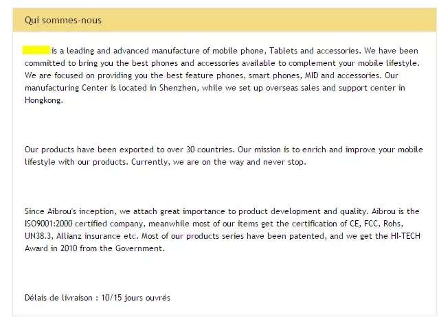Click "Since Aibrou's inception" paragraph start
439x317 pixels.
pyautogui.click(x=71, y=211)
